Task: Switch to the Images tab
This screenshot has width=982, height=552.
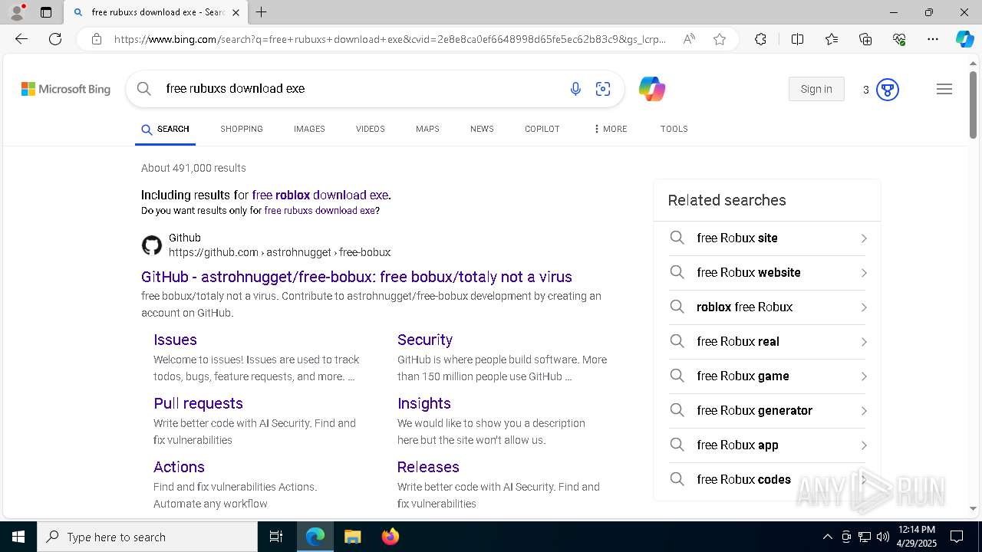Action: [x=309, y=129]
